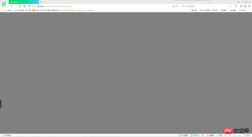Click the green leaf icon in the address bar

click(x=176, y=6)
